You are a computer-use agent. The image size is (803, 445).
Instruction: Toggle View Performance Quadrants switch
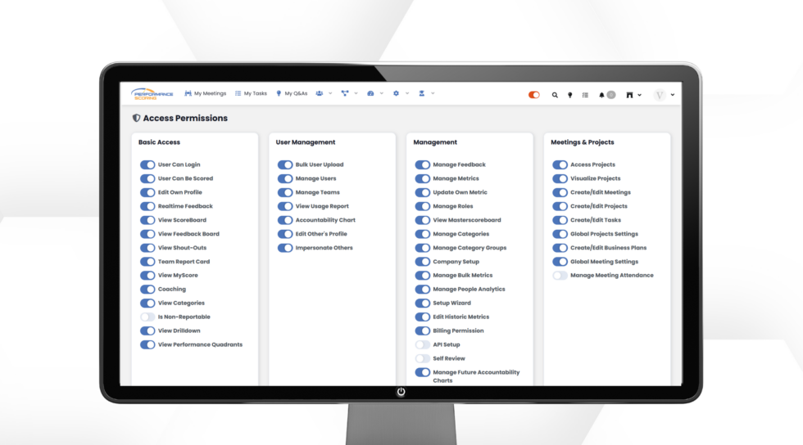point(147,344)
